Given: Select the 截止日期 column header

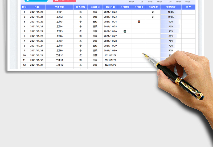Looking at the screenshot, I should [x=110, y=7].
